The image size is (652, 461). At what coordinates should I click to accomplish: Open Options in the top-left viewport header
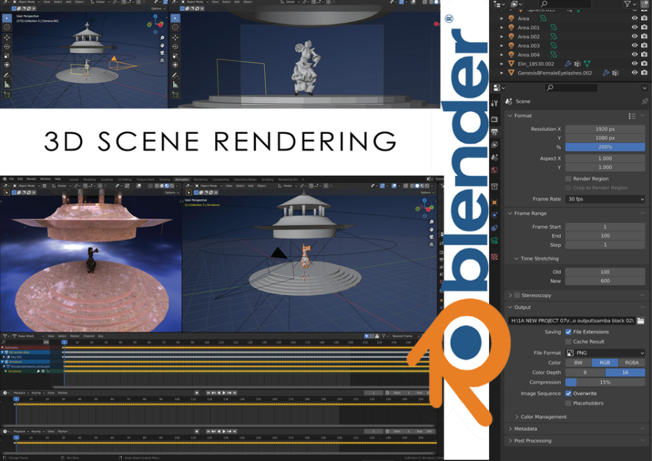[x=158, y=8]
